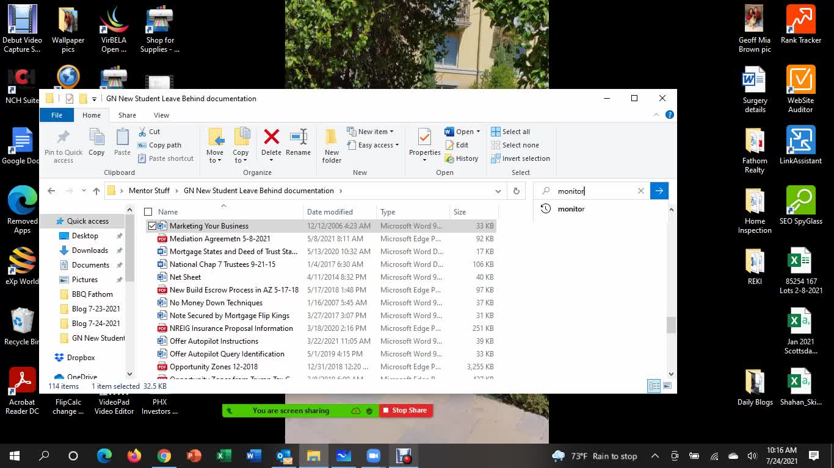Image resolution: width=834 pixels, height=468 pixels.
Task: Select Opportunity Zones 12-2018 file
Action: tap(214, 367)
